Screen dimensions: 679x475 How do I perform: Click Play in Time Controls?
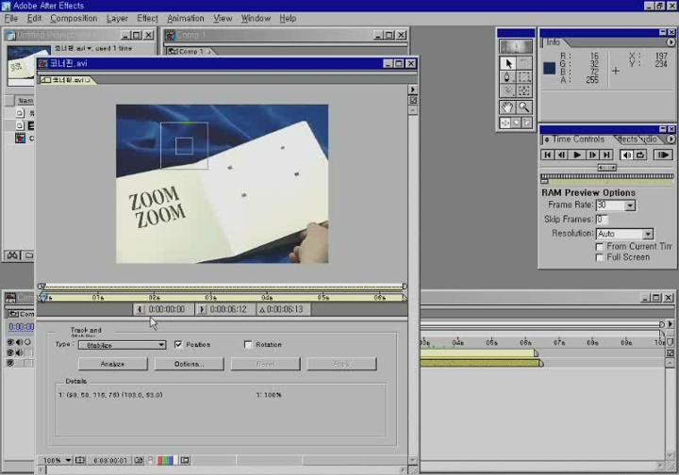click(577, 155)
